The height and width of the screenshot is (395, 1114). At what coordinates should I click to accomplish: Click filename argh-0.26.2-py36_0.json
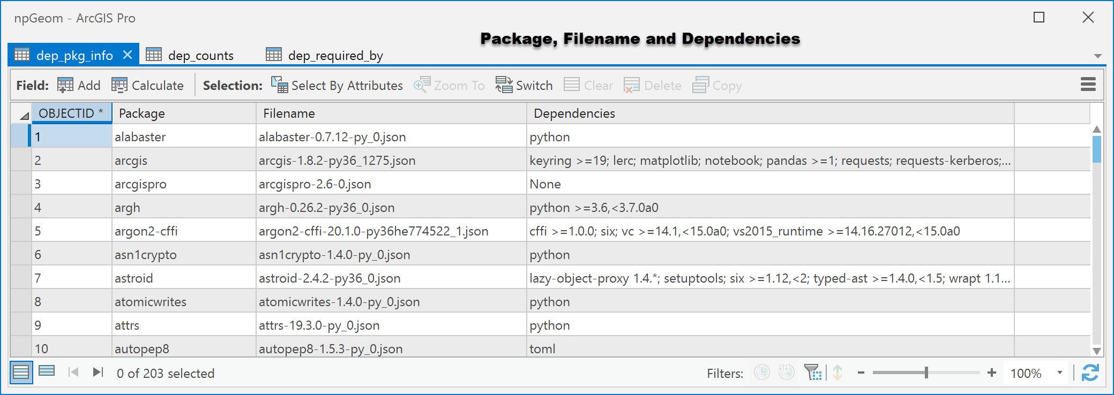click(391, 207)
